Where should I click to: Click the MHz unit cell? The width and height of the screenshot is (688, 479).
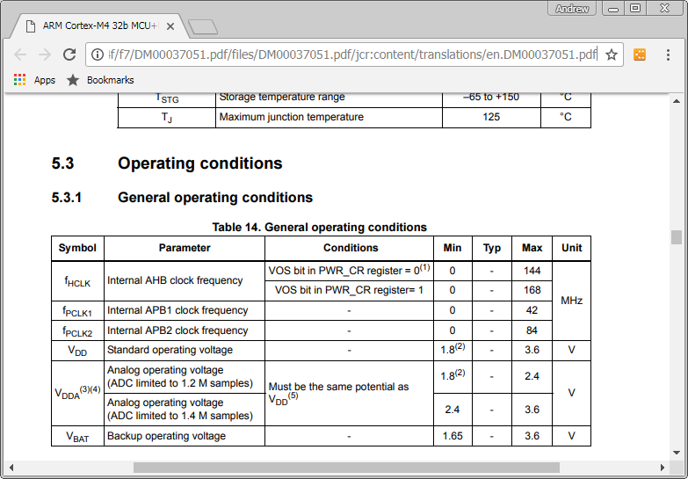pyautogui.click(x=571, y=301)
